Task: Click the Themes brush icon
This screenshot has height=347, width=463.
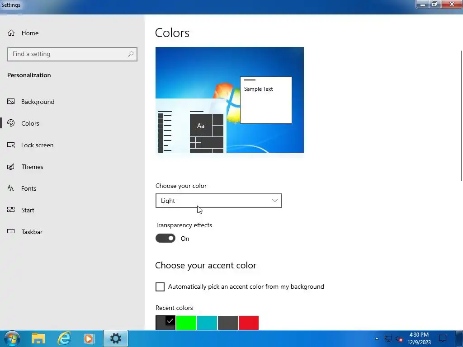Action: point(11,167)
